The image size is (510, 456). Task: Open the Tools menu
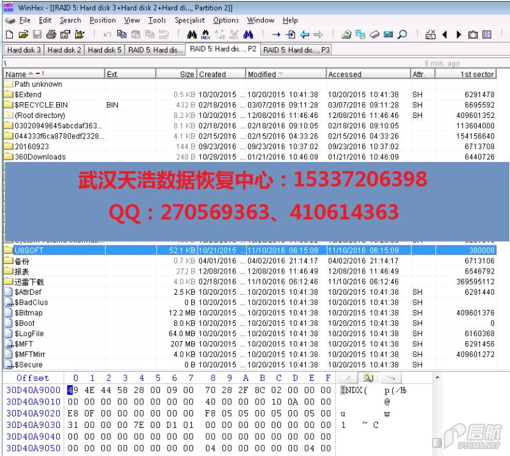(x=157, y=20)
